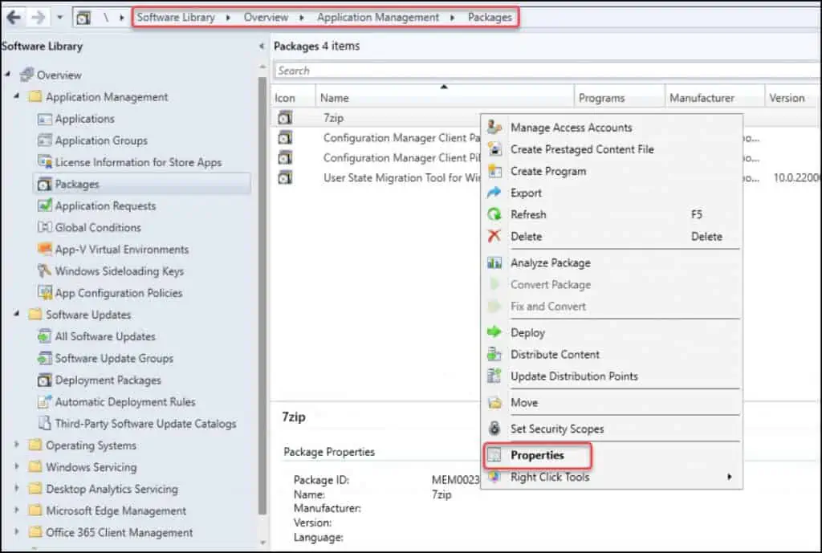Sort by the Manufacturer column header
822x553 pixels.
[x=715, y=97]
